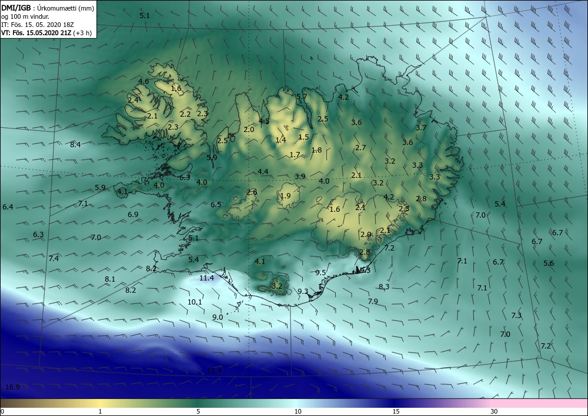588x416 pixels.
Task: Click the 10.1 value on the map
Action: click(x=195, y=302)
